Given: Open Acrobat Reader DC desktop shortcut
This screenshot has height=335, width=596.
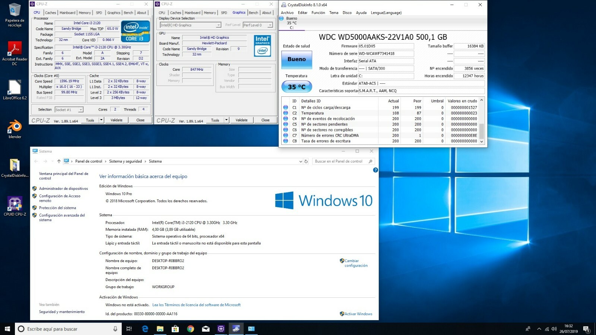Looking at the screenshot, I should click(15, 54).
